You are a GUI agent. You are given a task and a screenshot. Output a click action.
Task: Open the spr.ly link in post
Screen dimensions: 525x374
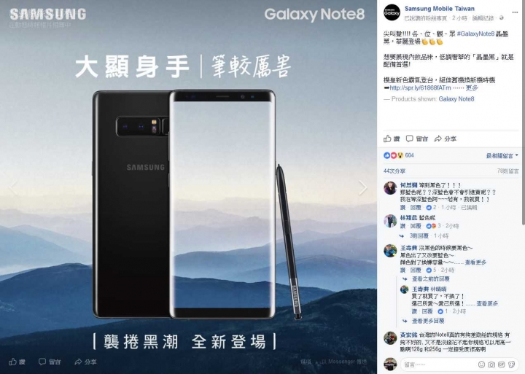(x=420, y=87)
